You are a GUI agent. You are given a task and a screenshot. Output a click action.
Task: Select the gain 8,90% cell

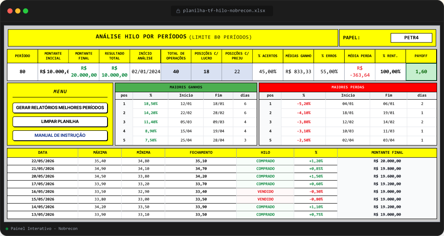pos(150,131)
